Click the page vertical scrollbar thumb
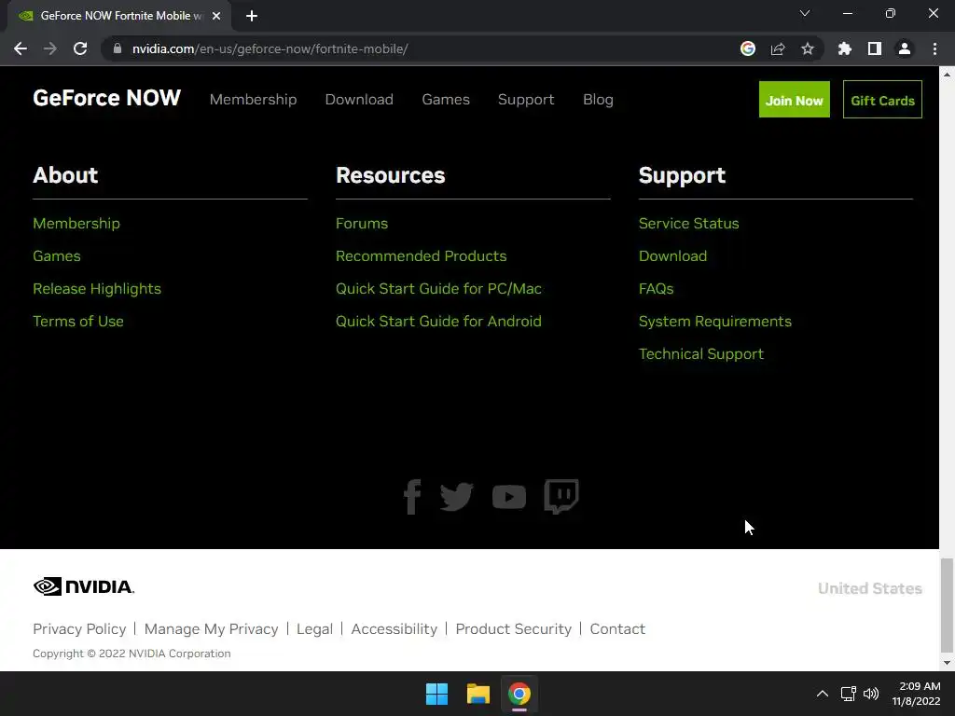This screenshot has height=716, width=955. 947,605
